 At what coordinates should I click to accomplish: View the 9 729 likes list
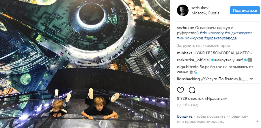(x=202, y=99)
